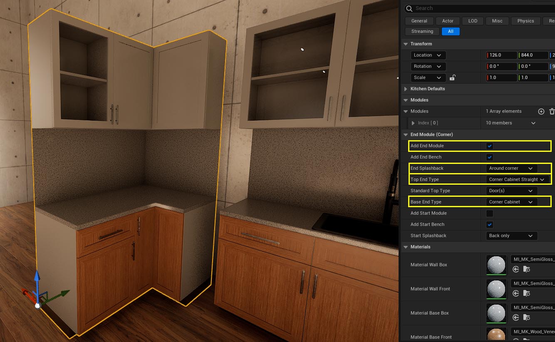Open the Rotation type dropdown
Screen dimensions: 555x342
[x=428, y=66]
